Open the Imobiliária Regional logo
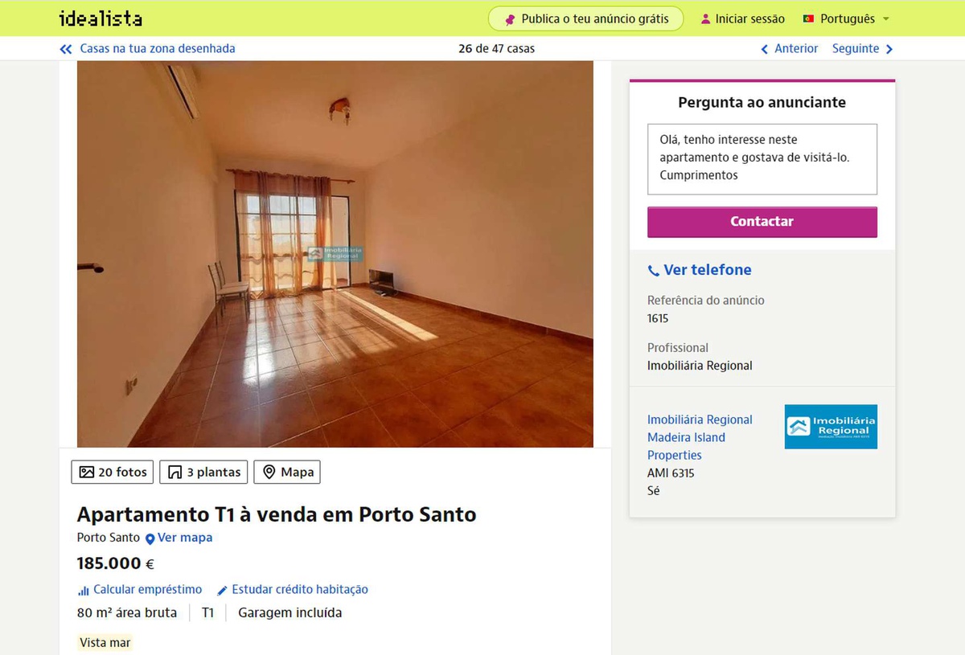965x655 pixels. tap(831, 427)
